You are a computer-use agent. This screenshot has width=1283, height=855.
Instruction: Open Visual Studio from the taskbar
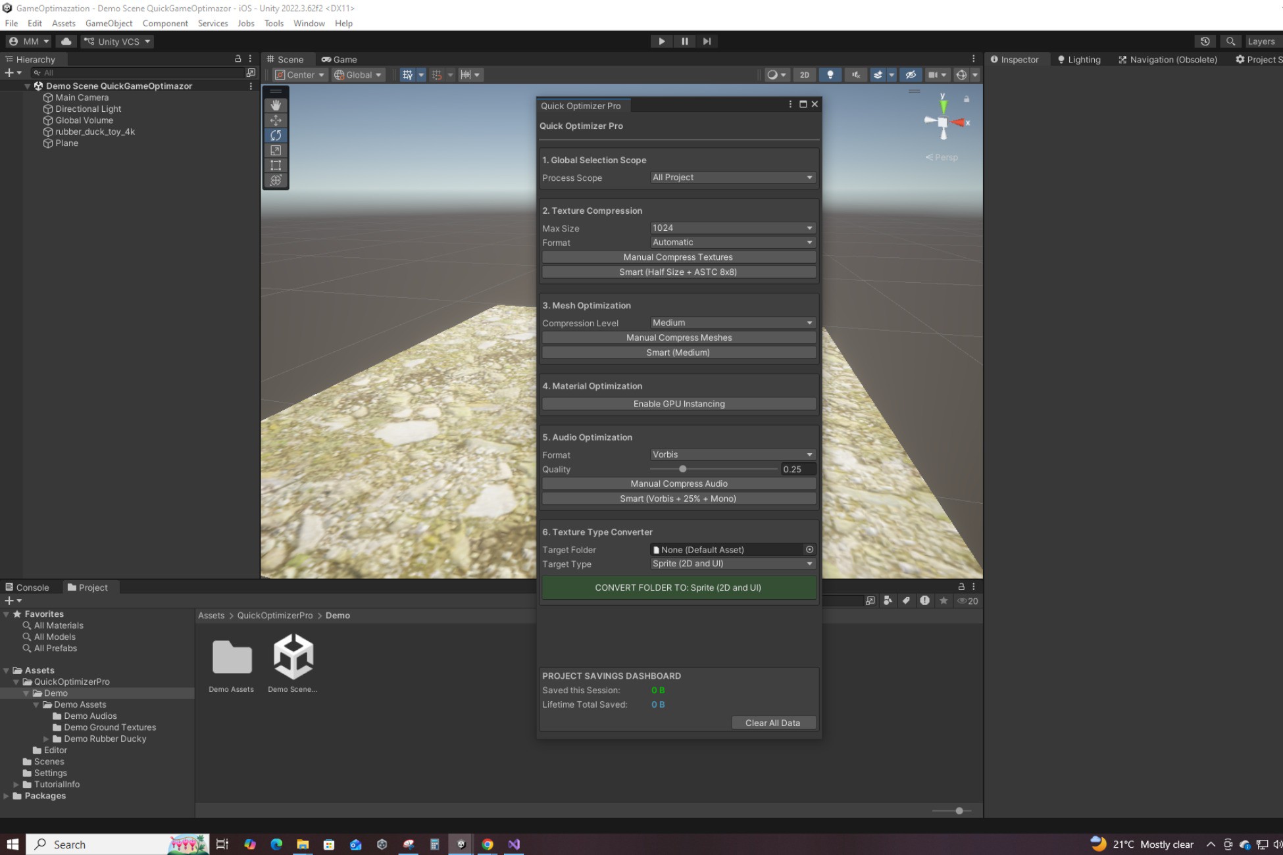[514, 844]
